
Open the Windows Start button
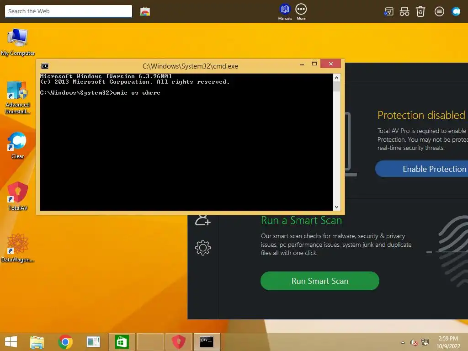pyautogui.click(x=11, y=342)
